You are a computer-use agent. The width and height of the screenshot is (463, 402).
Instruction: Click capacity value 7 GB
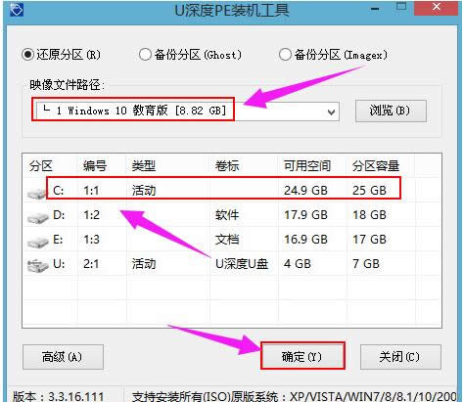[x=366, y=264]
